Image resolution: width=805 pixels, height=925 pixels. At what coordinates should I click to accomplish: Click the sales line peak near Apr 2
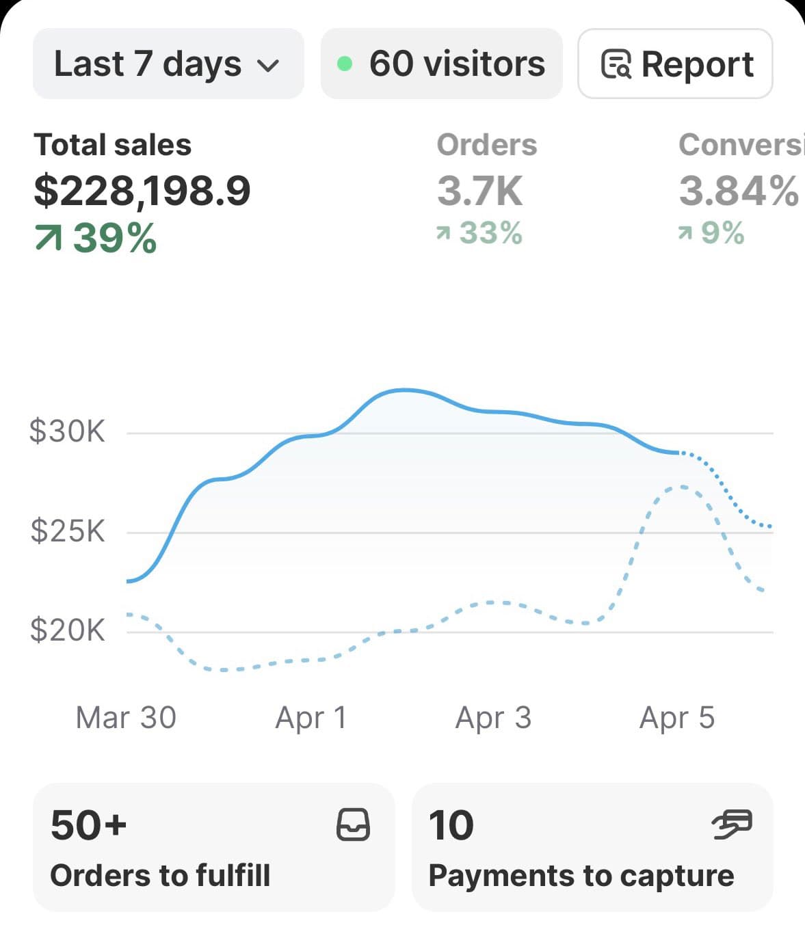point(404,390)
